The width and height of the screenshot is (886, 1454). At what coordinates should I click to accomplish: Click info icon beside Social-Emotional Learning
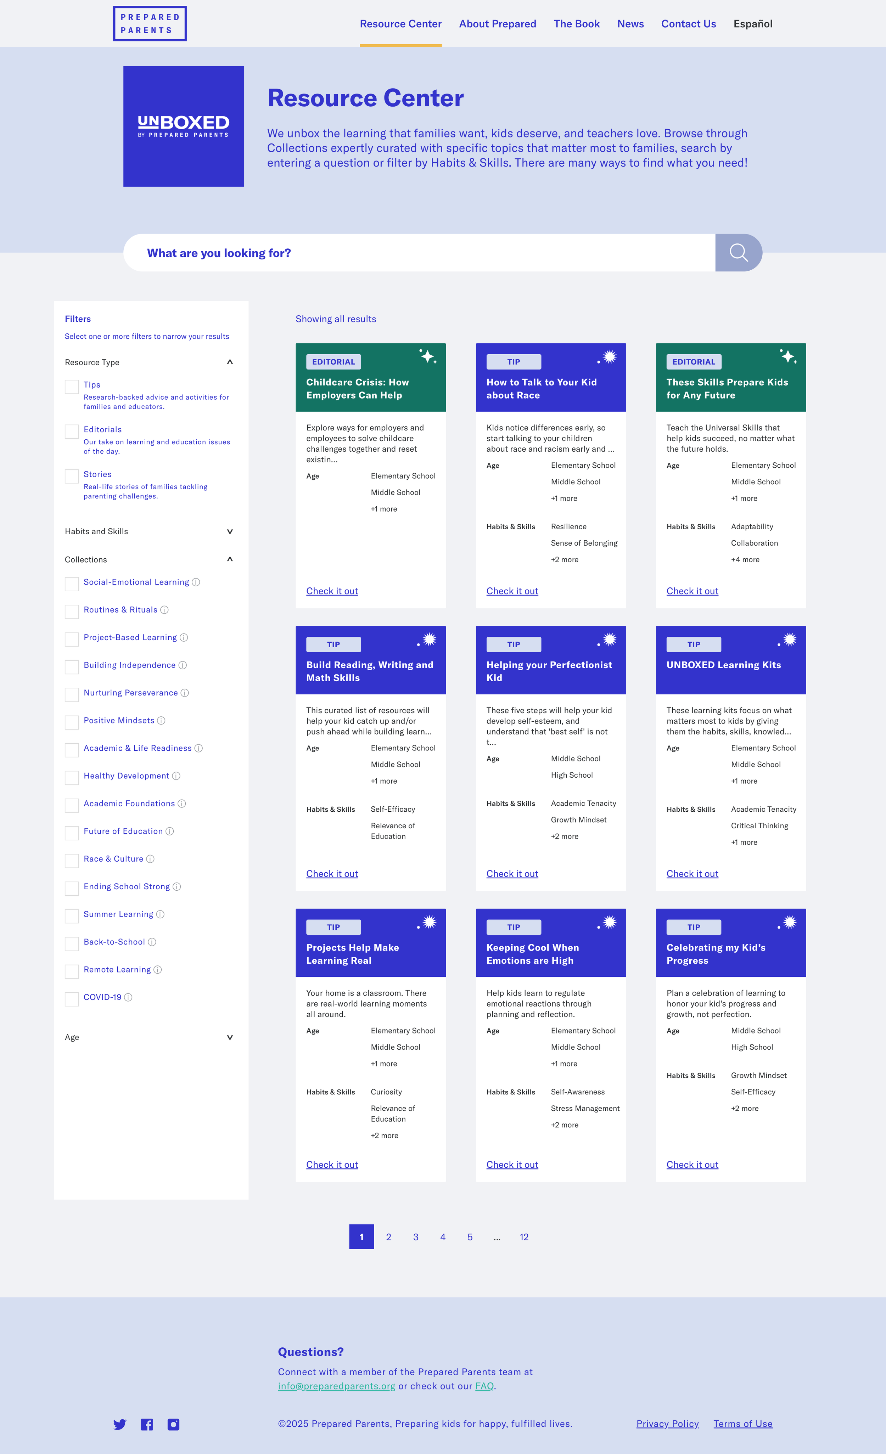click(x=196, y=582)
